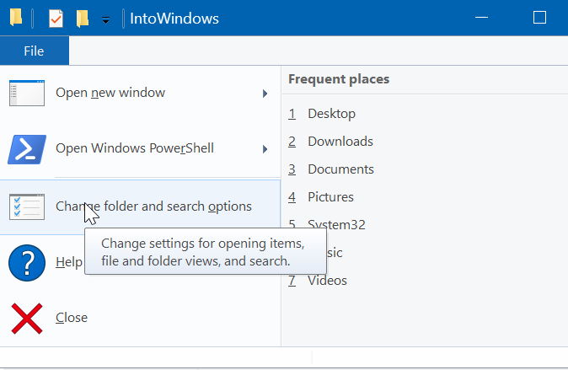Click the Open new window icon
This screenshot has width=568, height=370.
point(27,94)
